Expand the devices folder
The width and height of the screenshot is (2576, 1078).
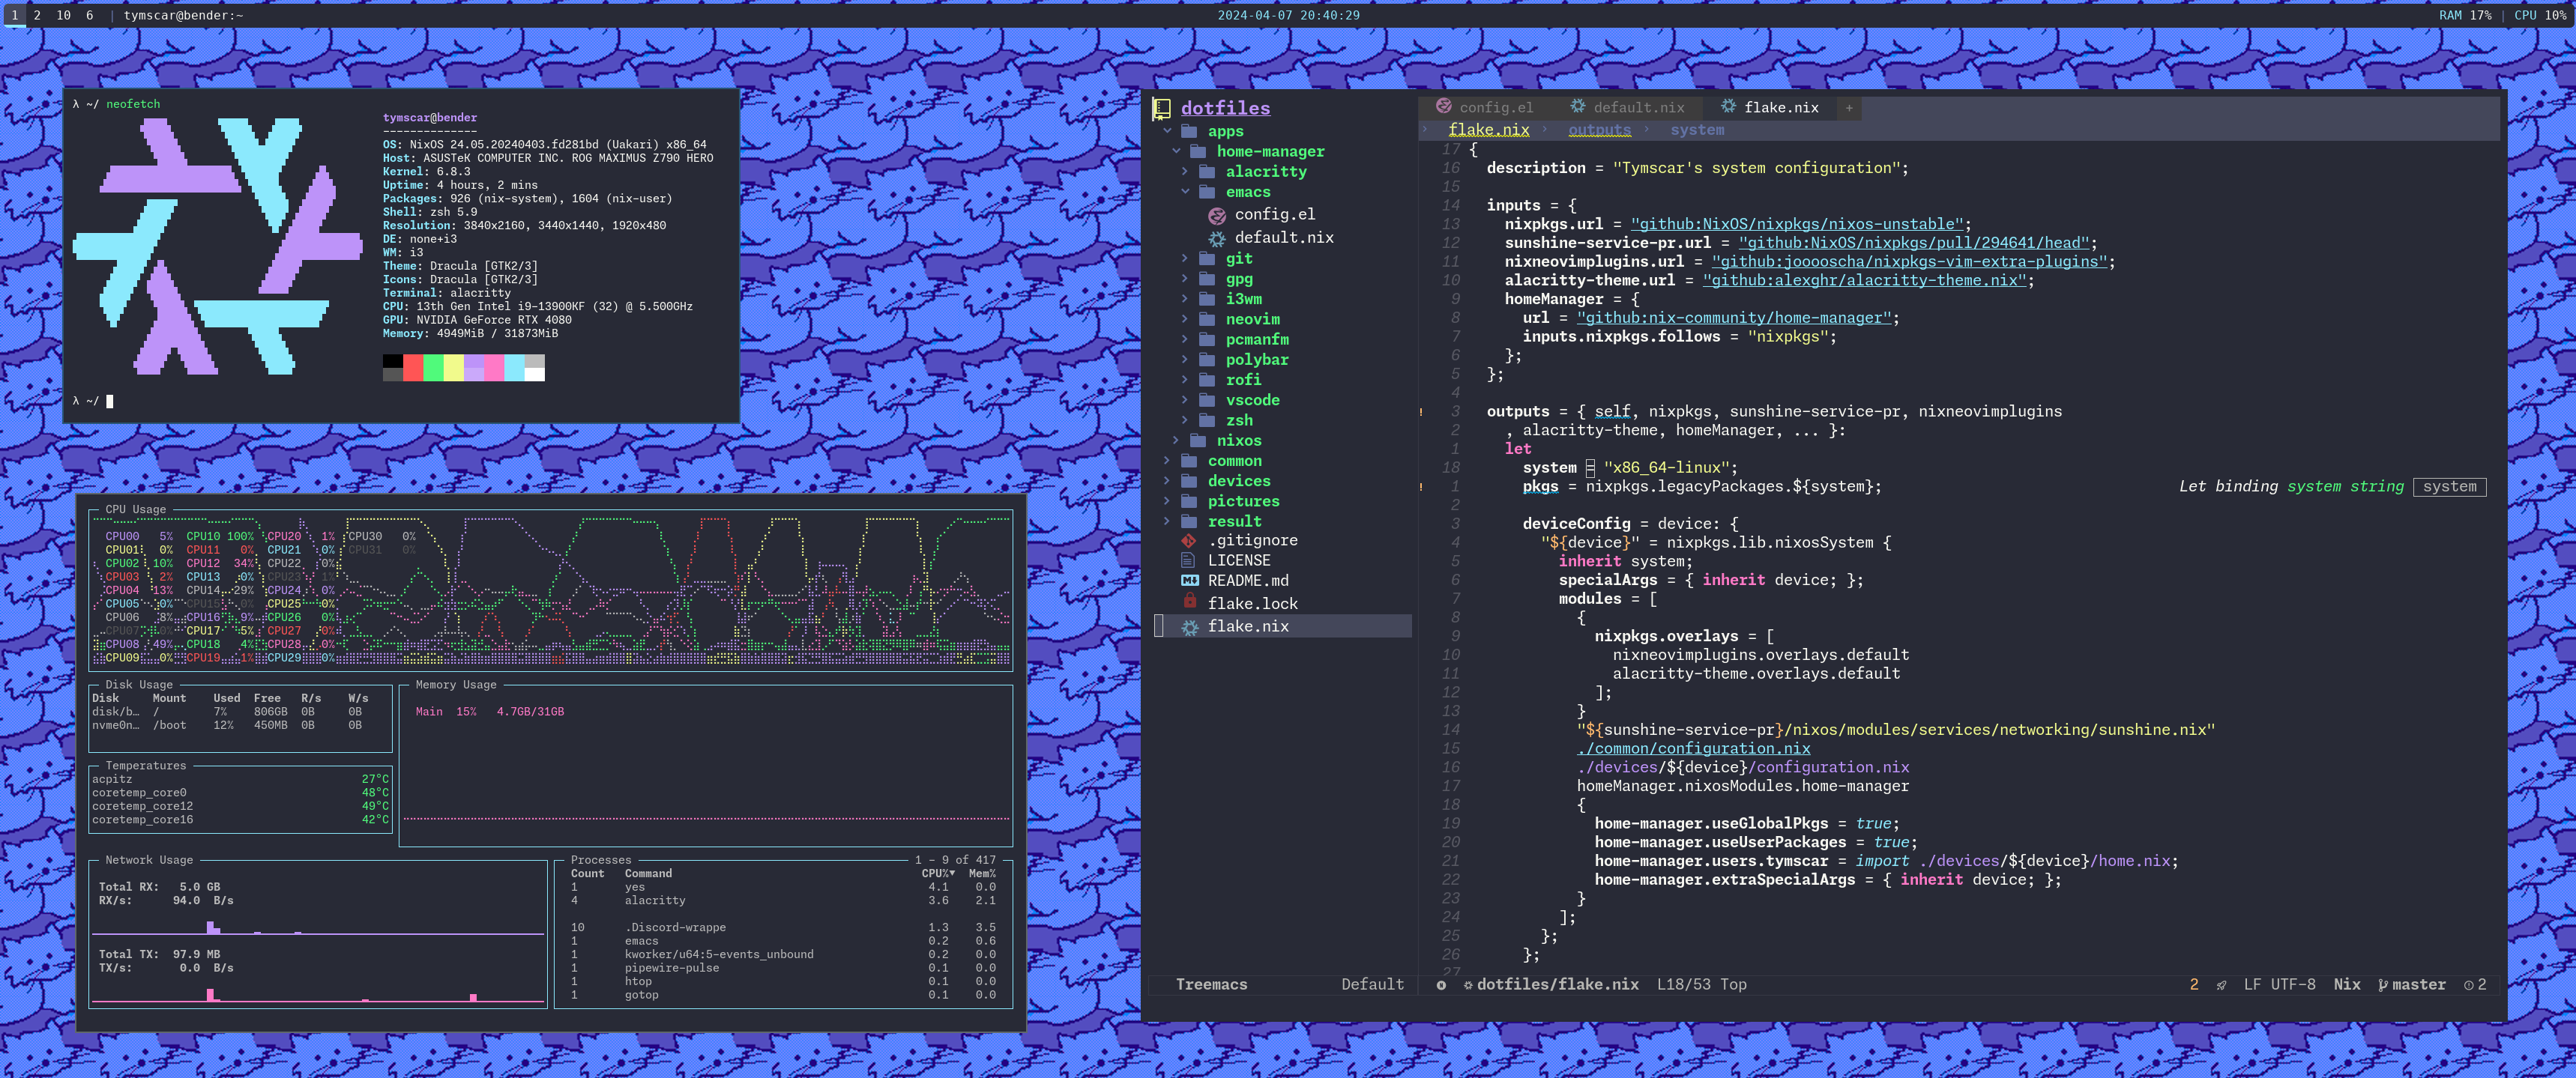[x=1167, y=482]
